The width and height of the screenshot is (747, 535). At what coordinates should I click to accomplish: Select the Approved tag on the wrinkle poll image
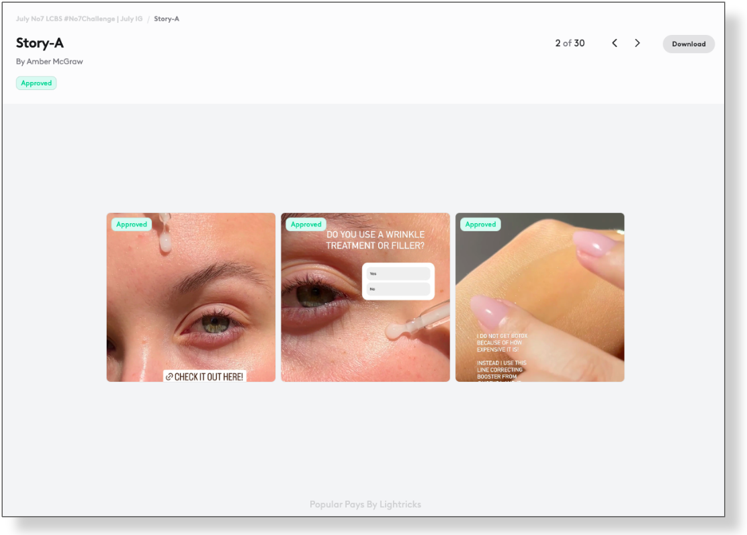(306, 224)
